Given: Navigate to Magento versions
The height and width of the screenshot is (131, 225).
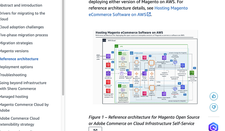Looking at the screenshot, I should [14, 51].
